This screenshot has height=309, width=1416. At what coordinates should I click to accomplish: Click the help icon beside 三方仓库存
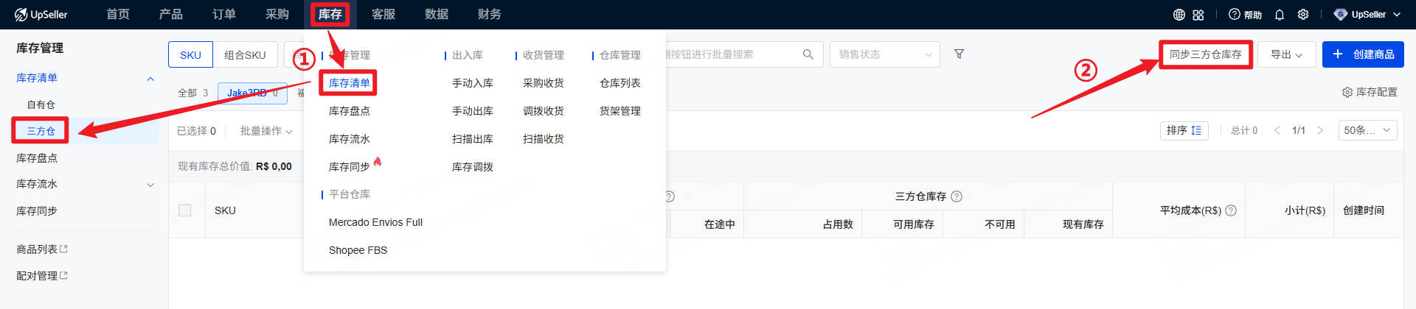point(957,196)
